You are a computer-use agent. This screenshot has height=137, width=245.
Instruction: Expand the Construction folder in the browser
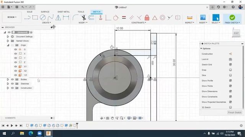(8, 88)
